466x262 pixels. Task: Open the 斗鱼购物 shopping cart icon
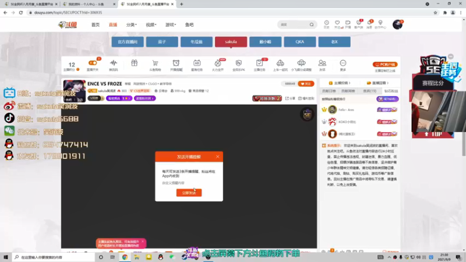[155, 63]
